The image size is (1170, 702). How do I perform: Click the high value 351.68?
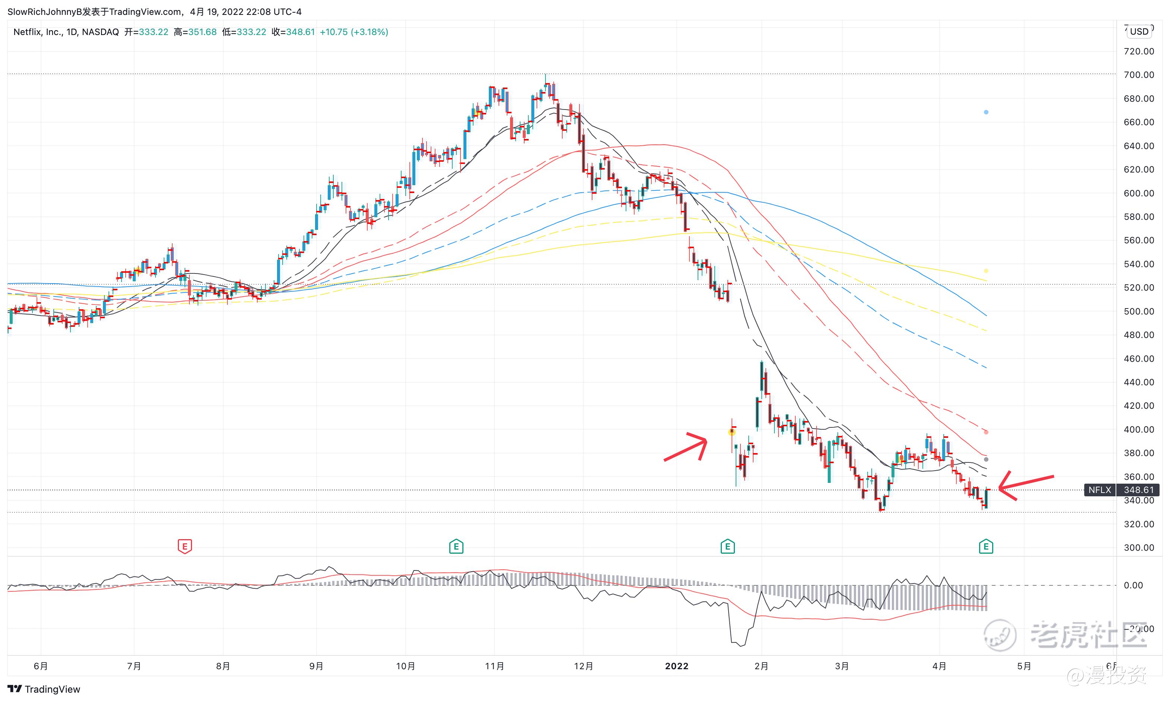pos(202,32)
